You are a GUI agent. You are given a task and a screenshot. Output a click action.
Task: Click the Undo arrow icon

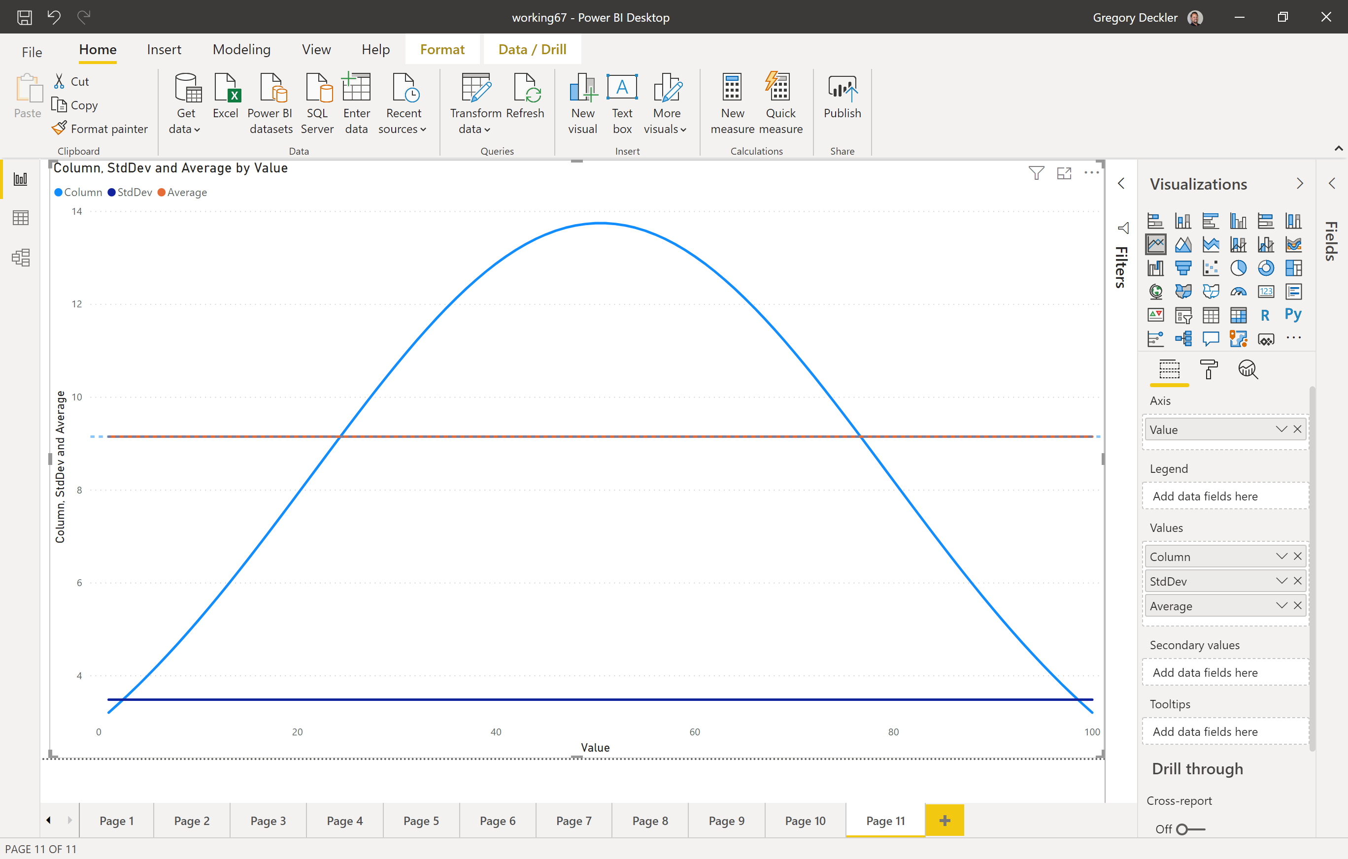point(54,17)
